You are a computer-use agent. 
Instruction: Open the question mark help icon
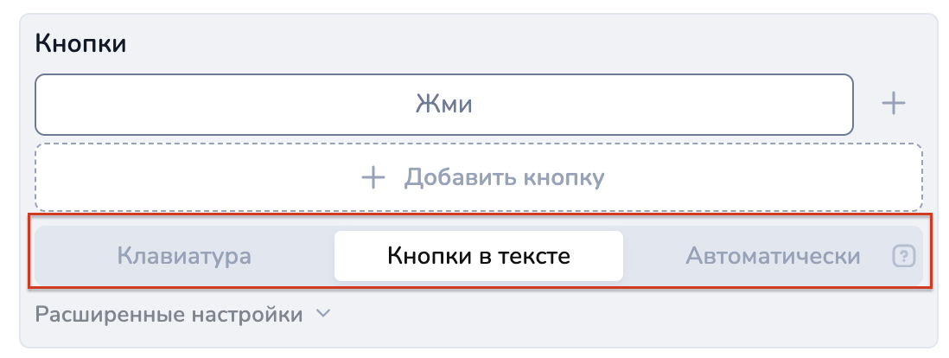click(904, 256)
